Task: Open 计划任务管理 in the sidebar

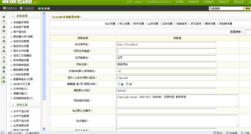Action: tap(21, 74)
